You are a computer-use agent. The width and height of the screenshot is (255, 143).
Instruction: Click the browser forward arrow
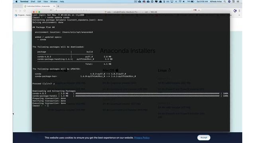pyautogui.click(x=20, y=11)
